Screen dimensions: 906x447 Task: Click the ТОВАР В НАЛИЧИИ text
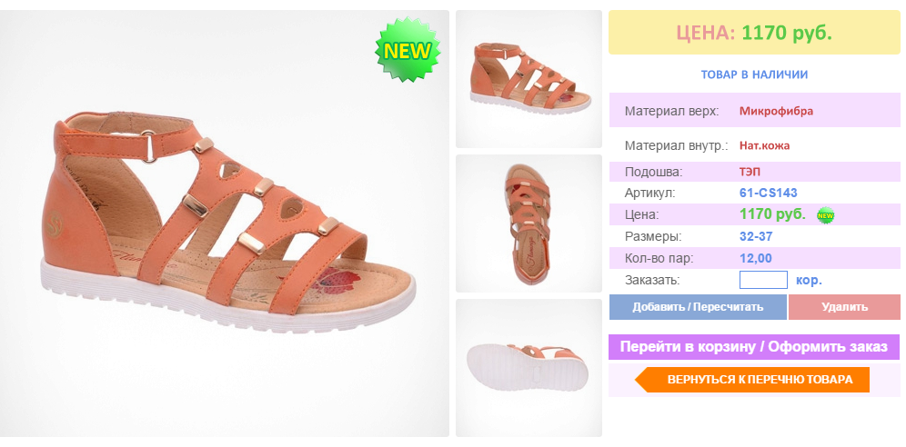pos(754,74)
